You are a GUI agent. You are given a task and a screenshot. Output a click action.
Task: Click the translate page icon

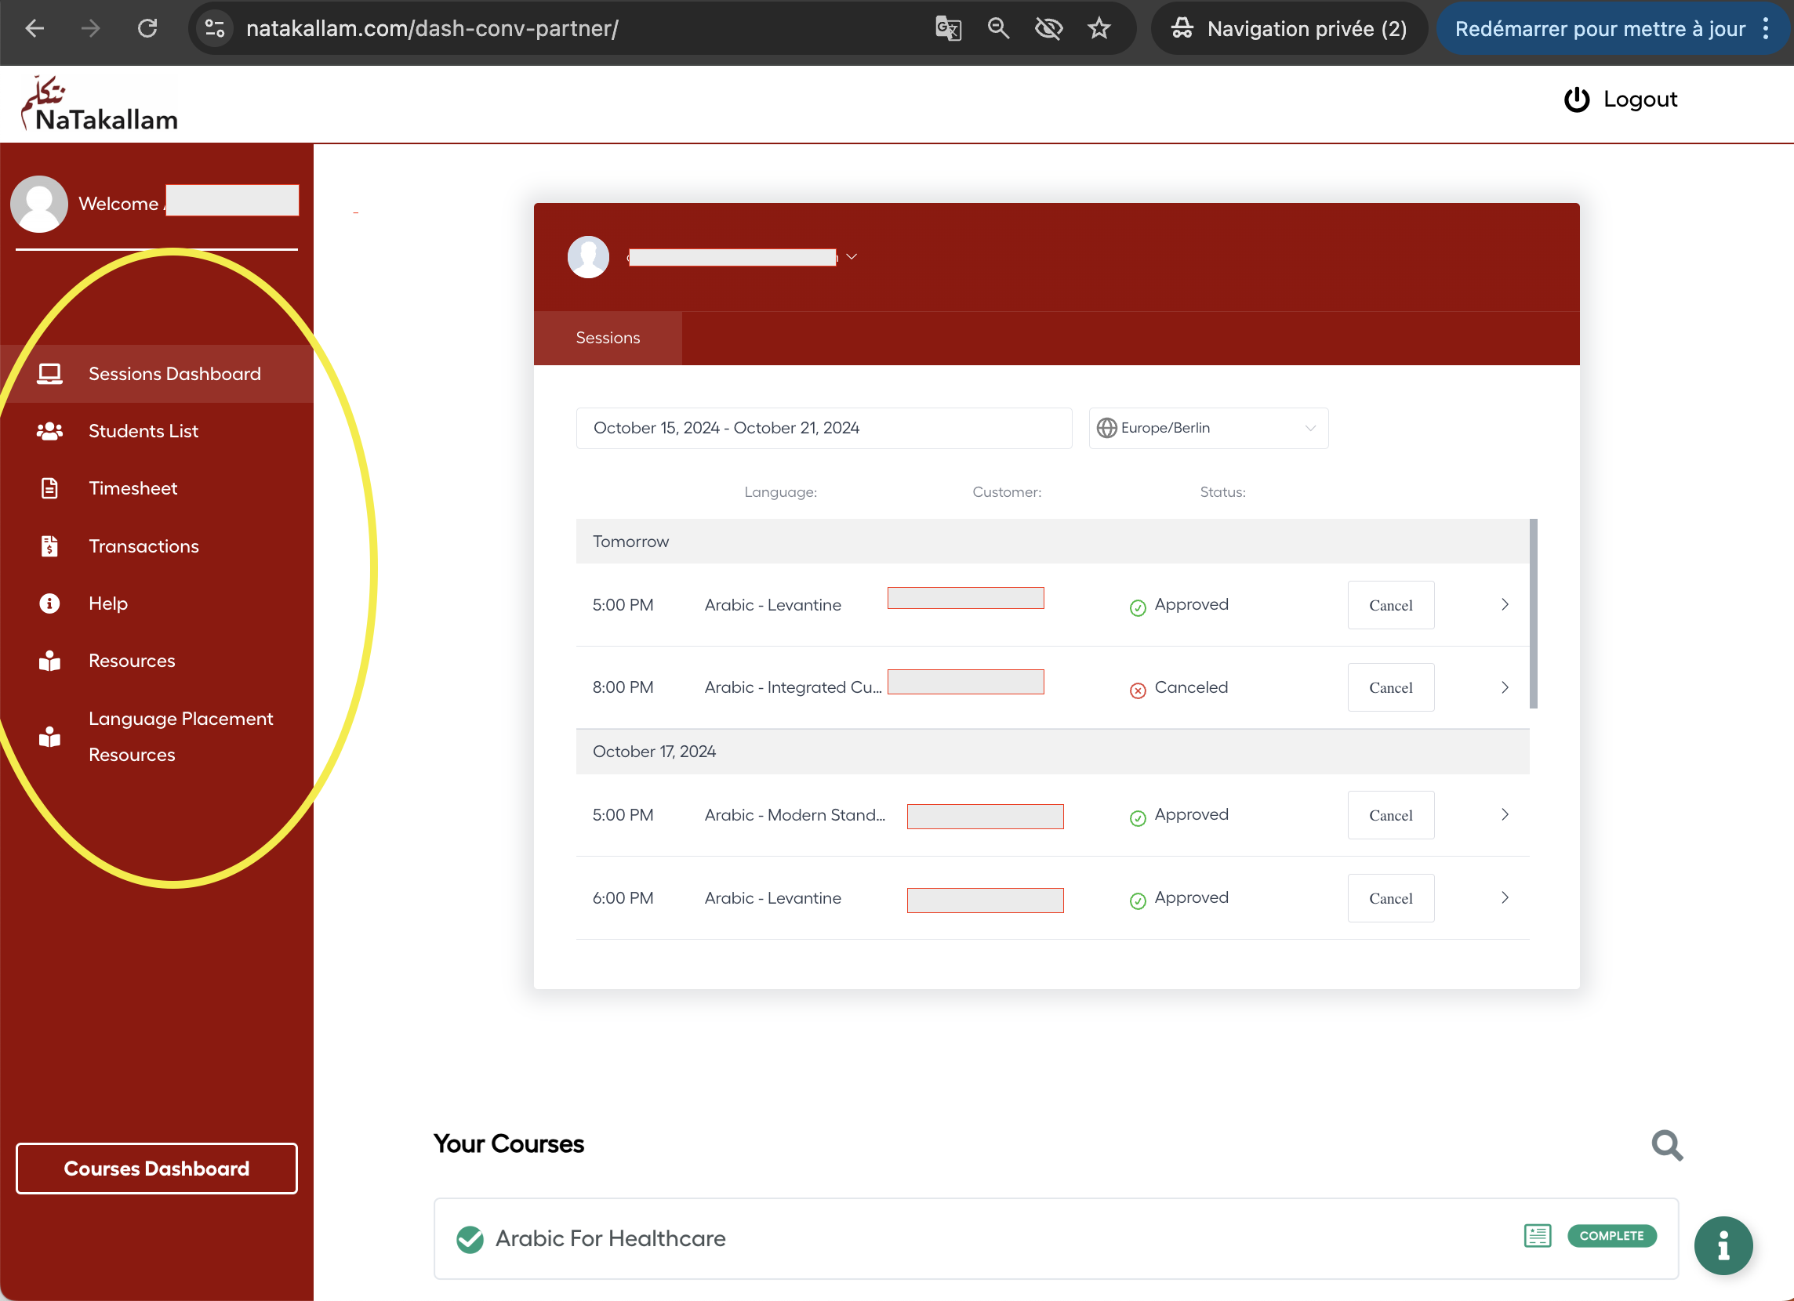pyautogui.click(x=948, y=28)
